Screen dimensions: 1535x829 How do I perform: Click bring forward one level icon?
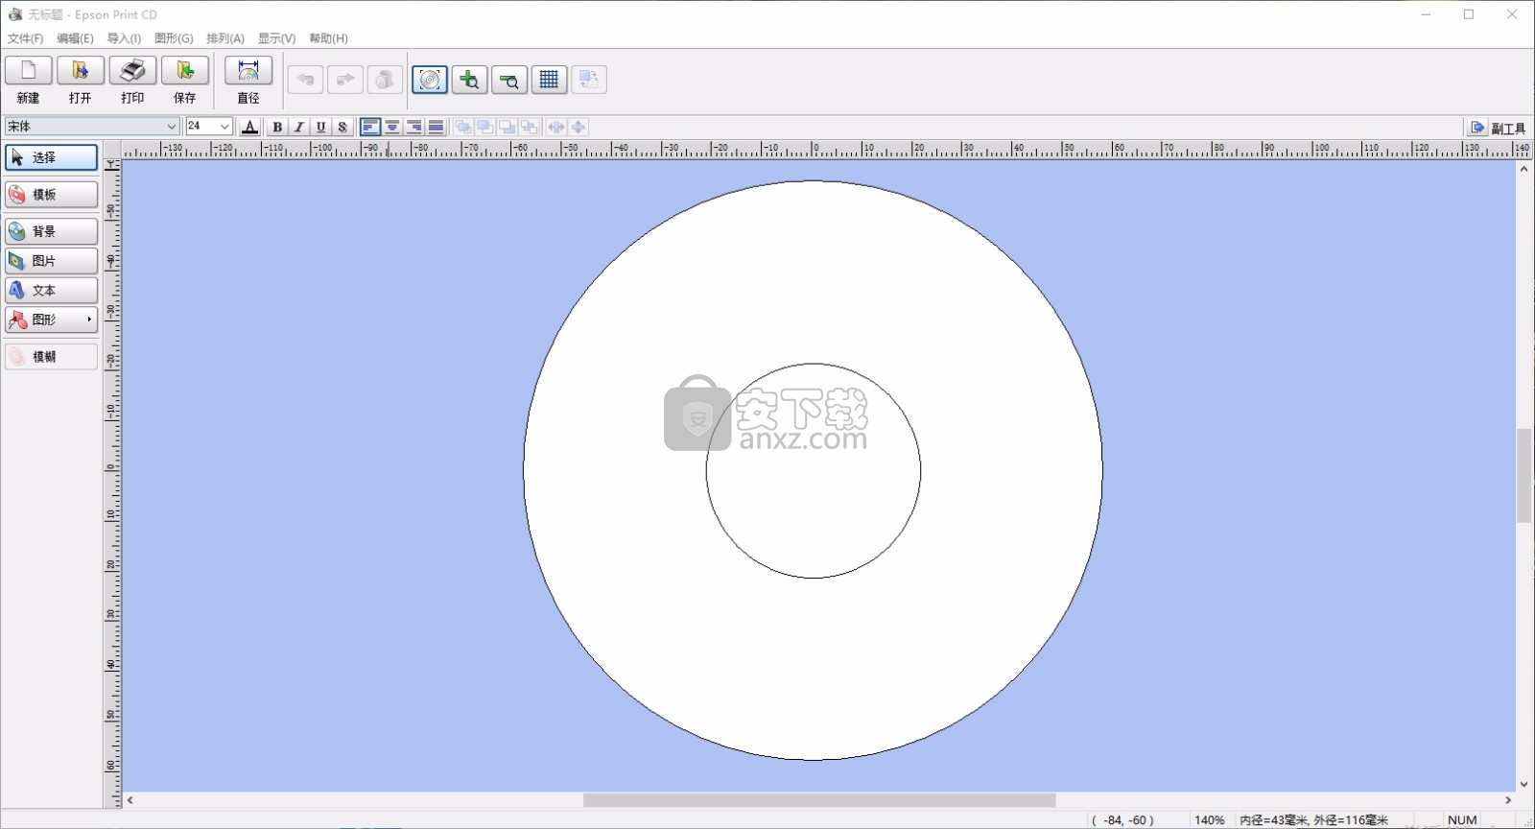pos(485,127)
